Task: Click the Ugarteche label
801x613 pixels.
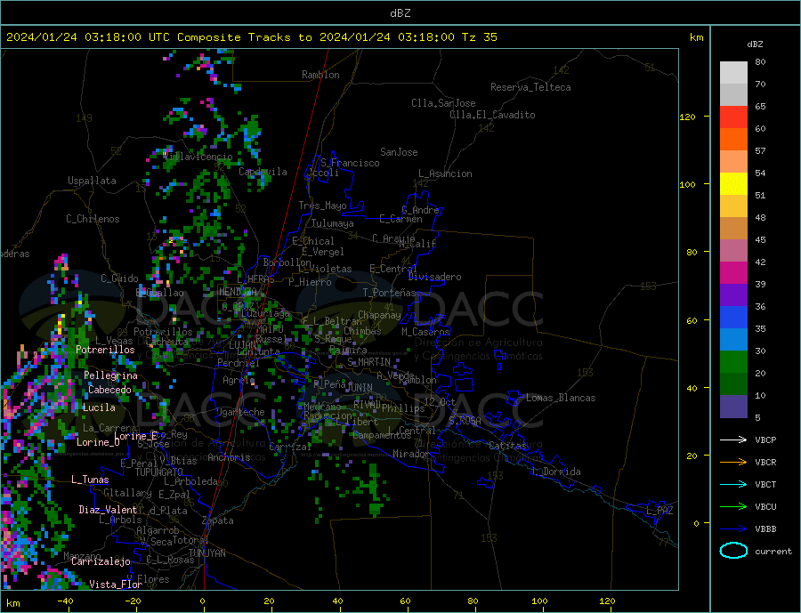Action: click(240, 412)
